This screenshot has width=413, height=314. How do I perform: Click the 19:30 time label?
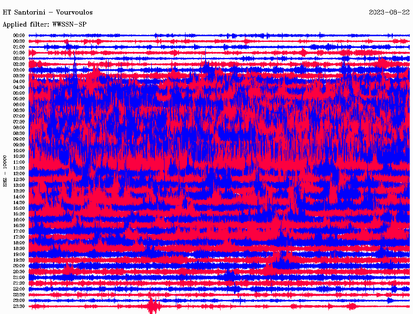19,260
